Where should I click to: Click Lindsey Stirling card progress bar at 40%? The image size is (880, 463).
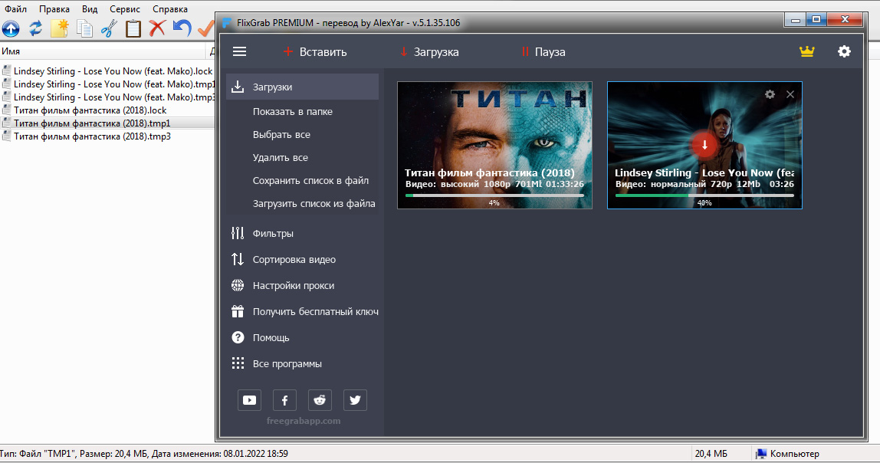click(704, 195)
